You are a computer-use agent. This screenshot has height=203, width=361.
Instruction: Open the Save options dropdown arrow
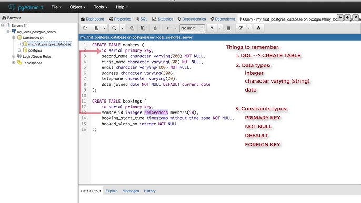105,28
